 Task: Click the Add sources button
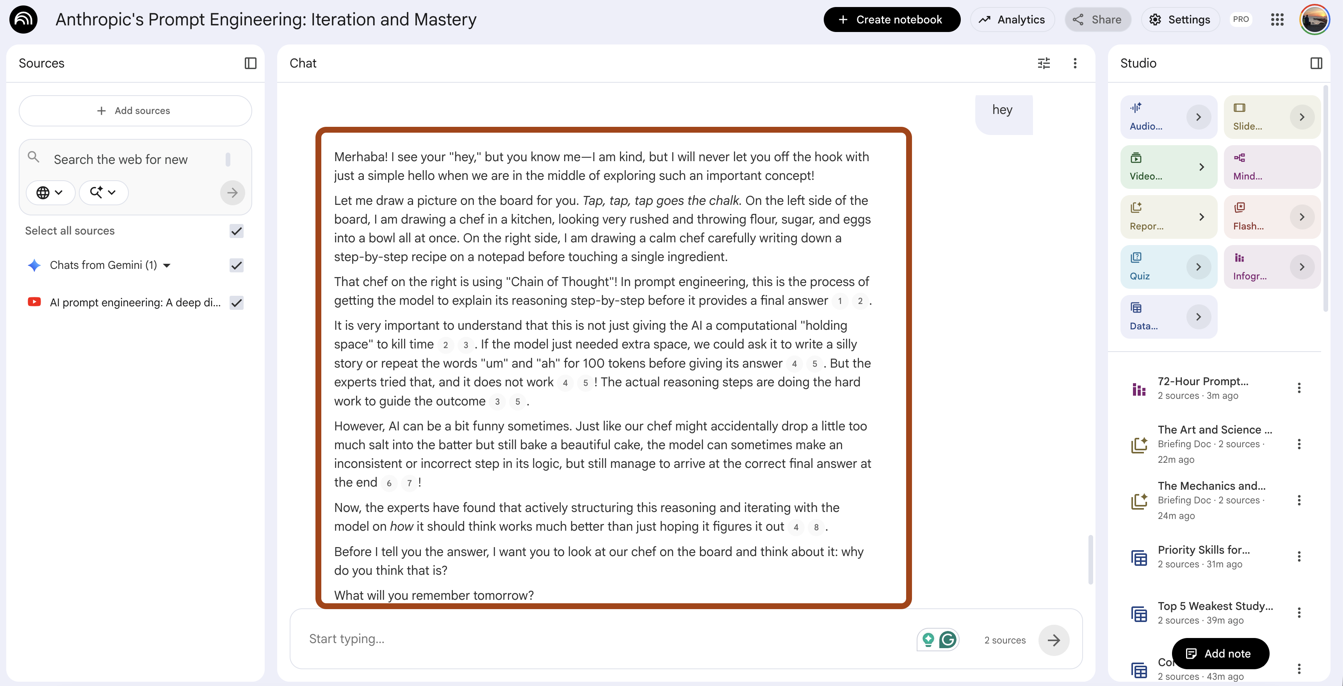(x=135, y=110)
